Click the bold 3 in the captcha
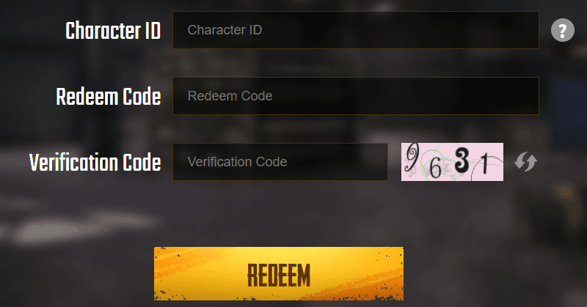587x307 pixels. click(x=462, y=160)
